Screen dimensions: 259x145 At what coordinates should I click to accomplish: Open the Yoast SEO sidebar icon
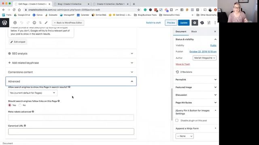(209, 23)
